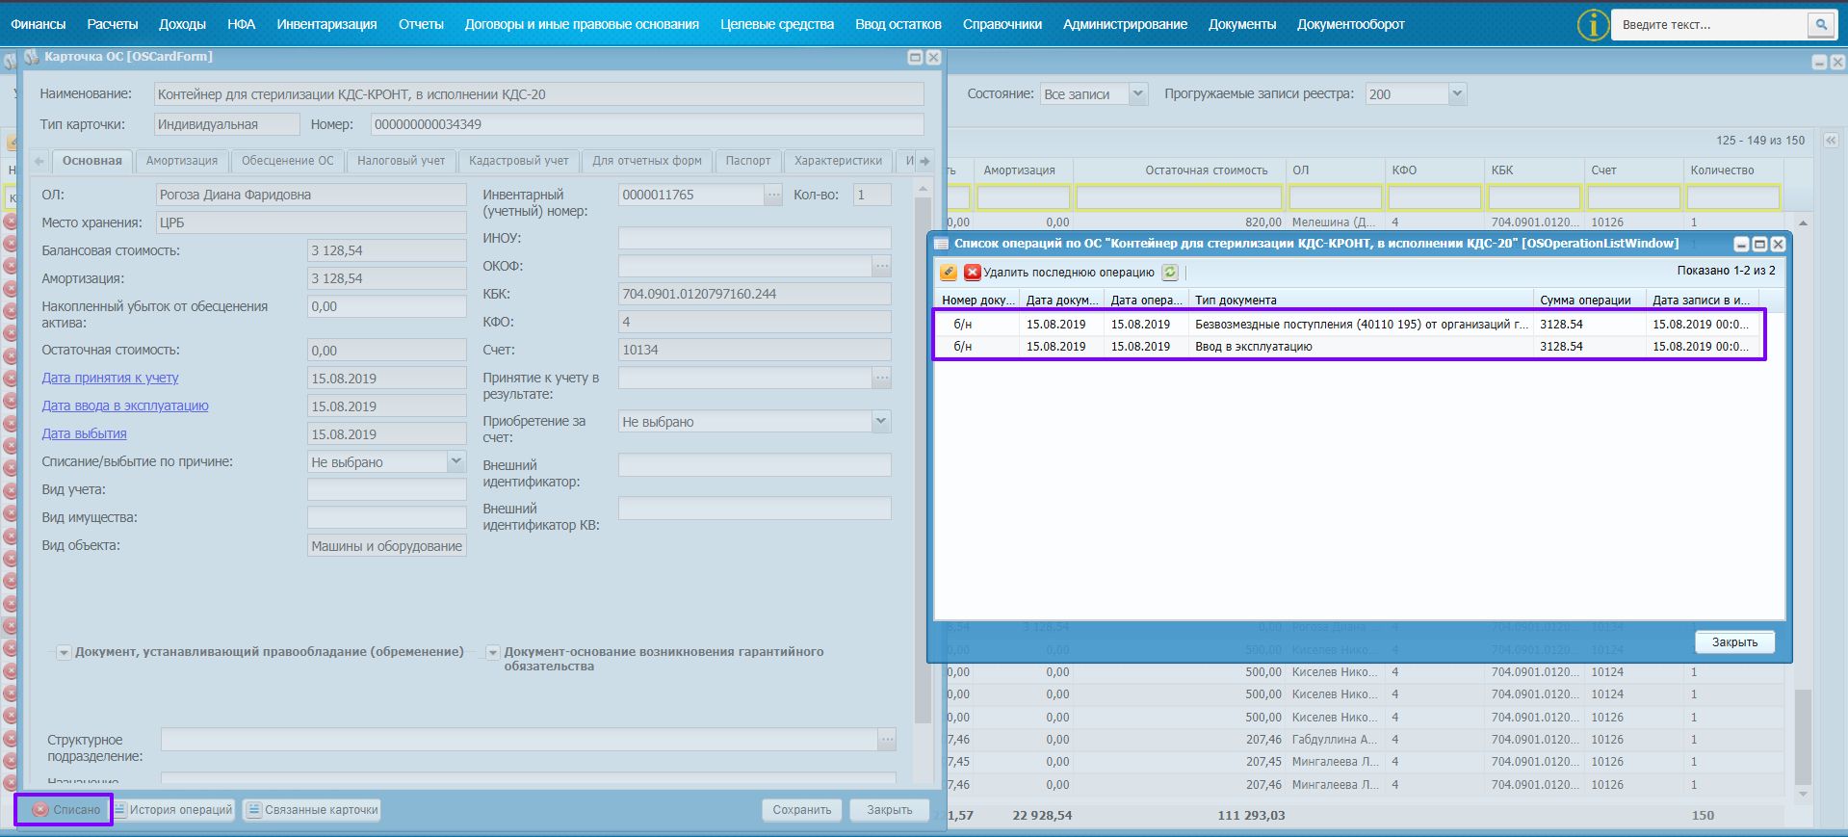Click registry grid vertical scrollbar
Screen dimensions: 1848x837
[x=1803, y=738]
